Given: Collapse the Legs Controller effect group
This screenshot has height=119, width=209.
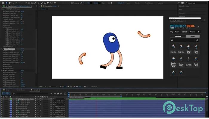Looking at the screenshot, I should tap(1, 71).
